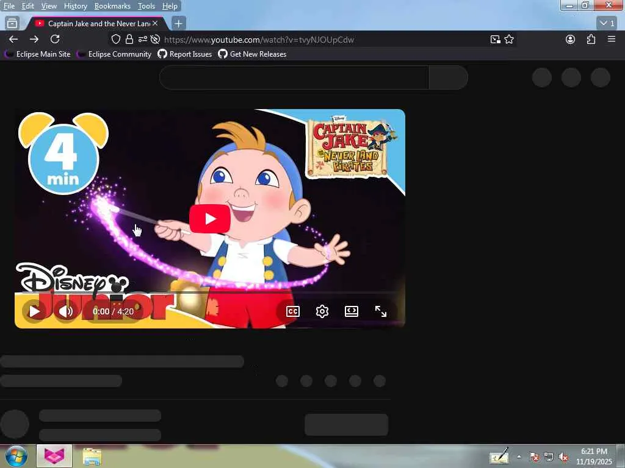
Task: Click the small play button in player controls
Action: (35, 311)
